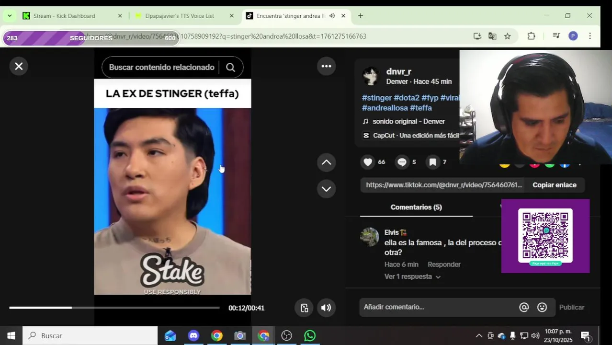Save video with bookmark icon
612x345 pixels.
click(432, 162)
